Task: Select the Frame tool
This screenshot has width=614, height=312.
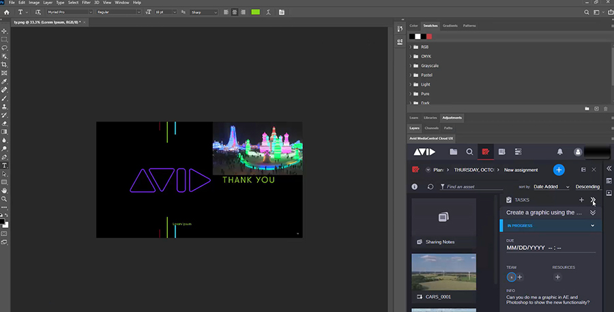Action: (x=4, y=73)
